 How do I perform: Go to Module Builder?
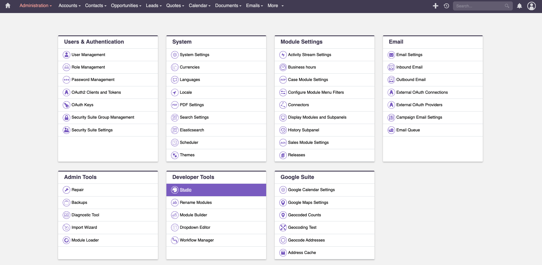193,215
